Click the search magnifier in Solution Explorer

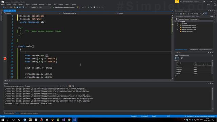pyautogui.click(x=211, y=17)
